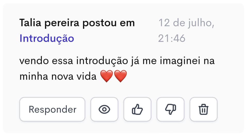Click the second red heart emoji
The height and width of the screenshot is (137, 249).
[120, 76]
